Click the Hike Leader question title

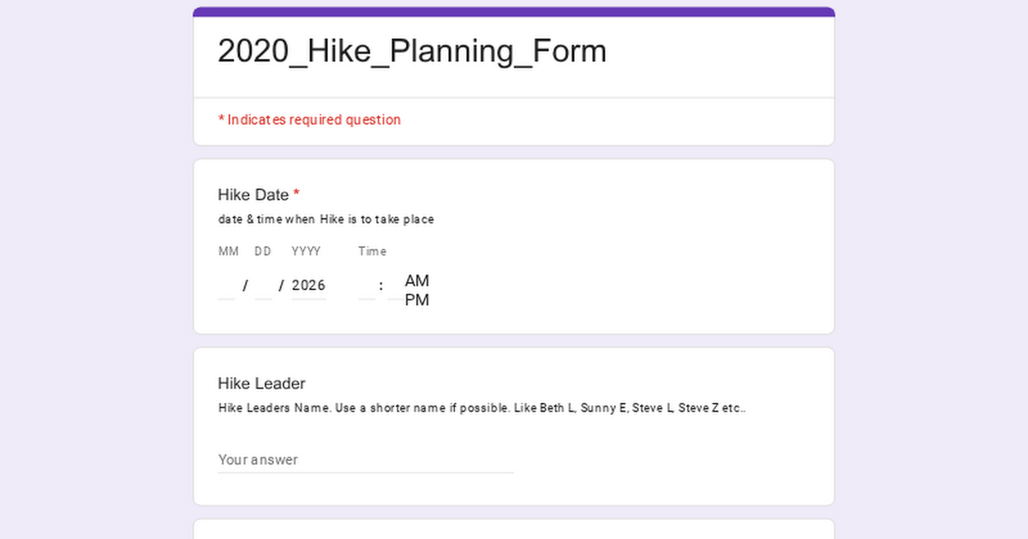point(261,383)
